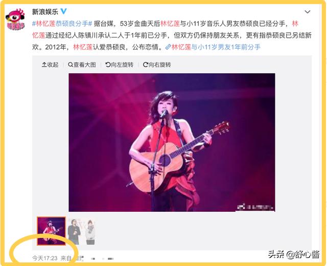This screenshot has width=327, height=266.
Task: Select the second thumbnail of man in black
Action: click(x=75, y=231)
